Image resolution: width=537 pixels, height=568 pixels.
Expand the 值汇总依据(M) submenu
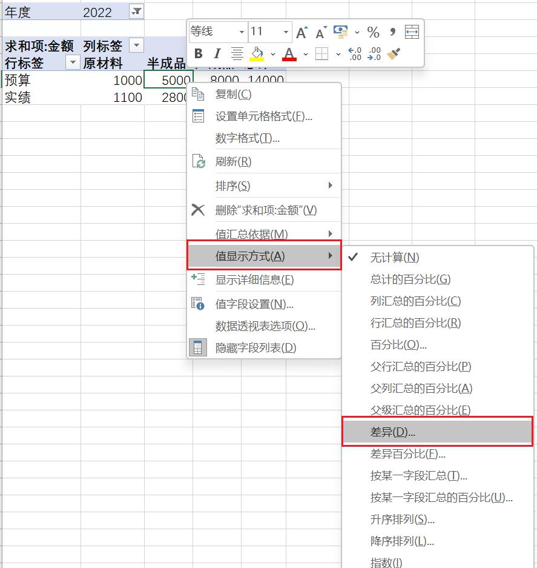(264, 233)
